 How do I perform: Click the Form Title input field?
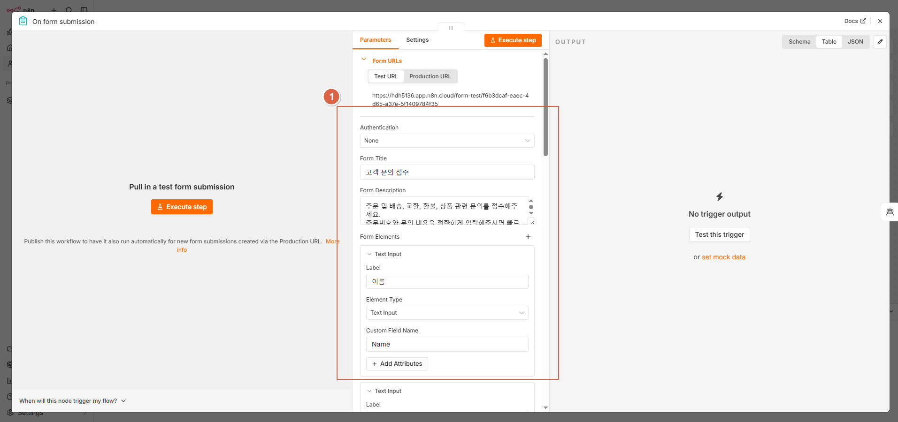point(447,172)
